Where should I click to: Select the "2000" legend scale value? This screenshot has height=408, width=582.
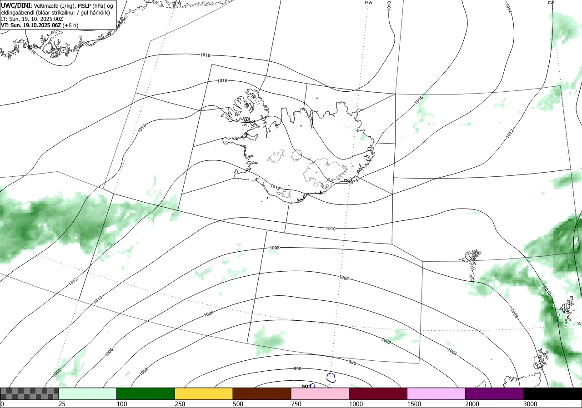tap(472, 404)
